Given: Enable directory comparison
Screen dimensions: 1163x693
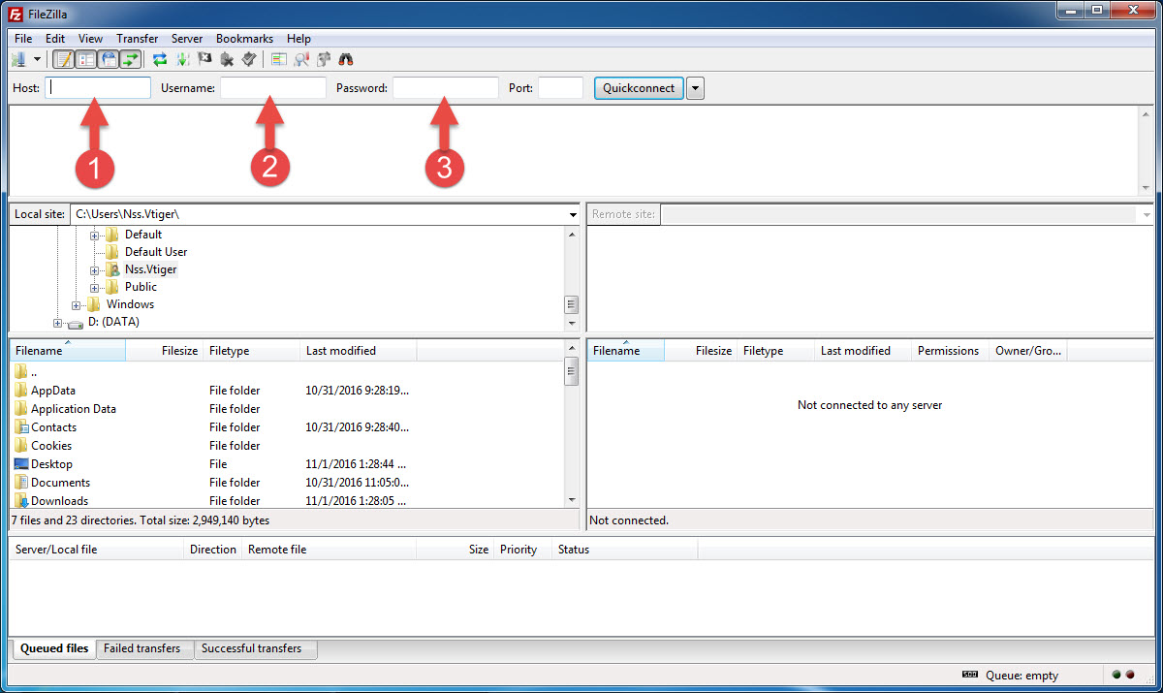Looking at the screenshot, I should [280, 59].
